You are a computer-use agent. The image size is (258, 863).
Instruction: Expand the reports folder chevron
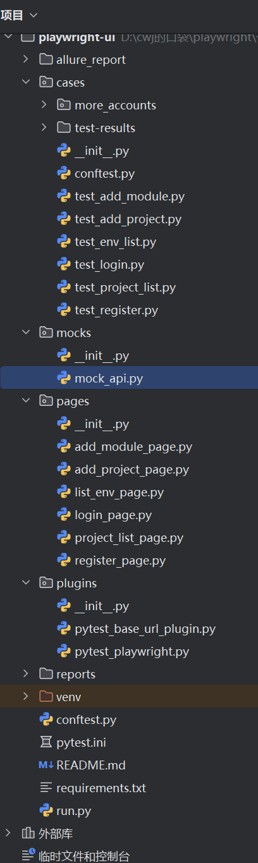pyautogui.click(x=25, y=674)
